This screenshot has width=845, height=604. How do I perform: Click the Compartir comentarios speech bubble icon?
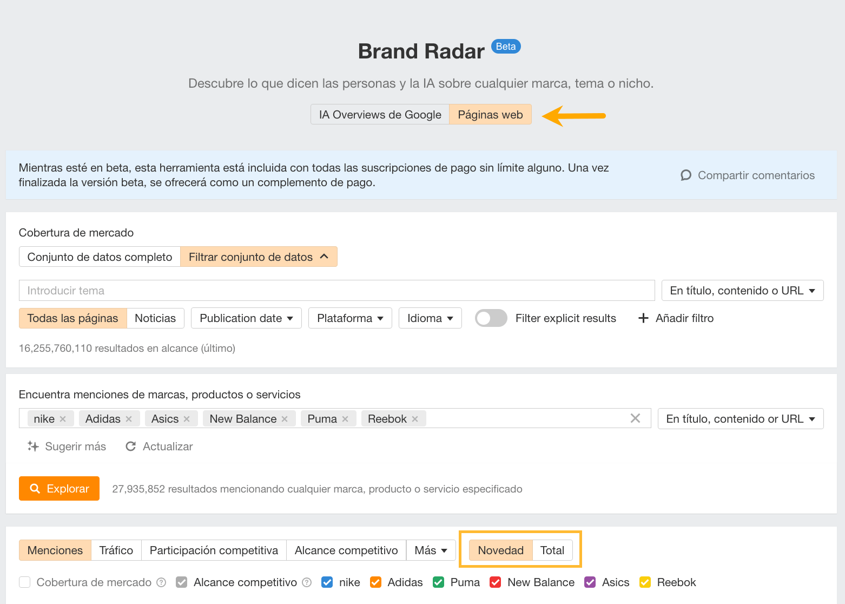(685, 175)
